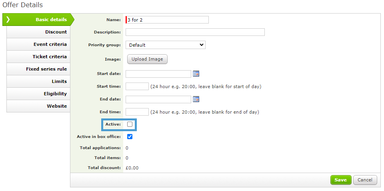Focus the Start time input box
The image size is (384, 191).
137,87
